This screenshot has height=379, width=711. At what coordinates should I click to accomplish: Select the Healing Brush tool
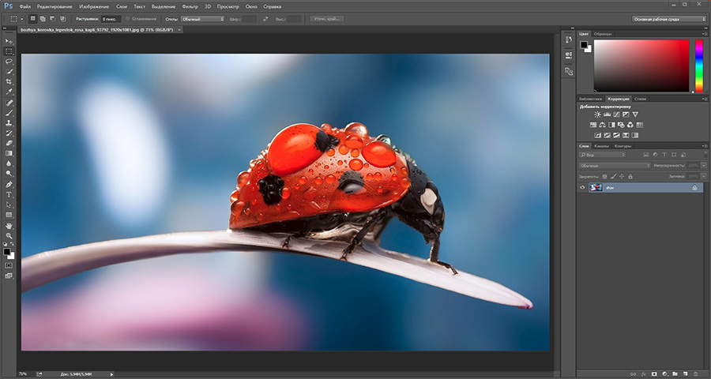(9, 103)
